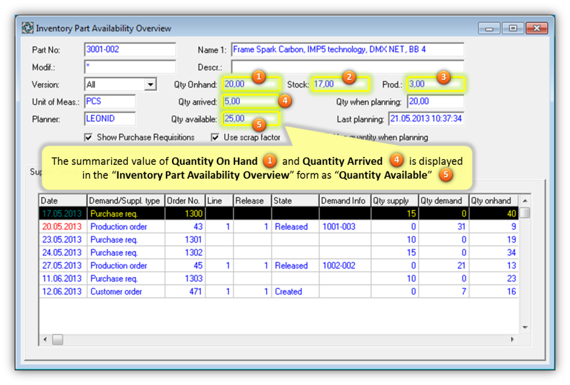Click the vertical scrollbar thumb

pos(525,213)
